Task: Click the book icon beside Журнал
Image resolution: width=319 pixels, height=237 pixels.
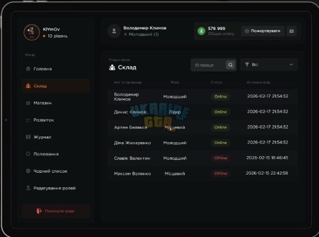Action: click(x=28, y=137)
